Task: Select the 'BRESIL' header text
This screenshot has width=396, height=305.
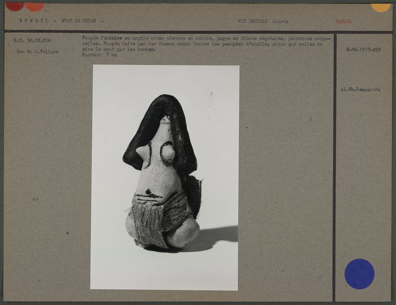Action: coord(34,21)
